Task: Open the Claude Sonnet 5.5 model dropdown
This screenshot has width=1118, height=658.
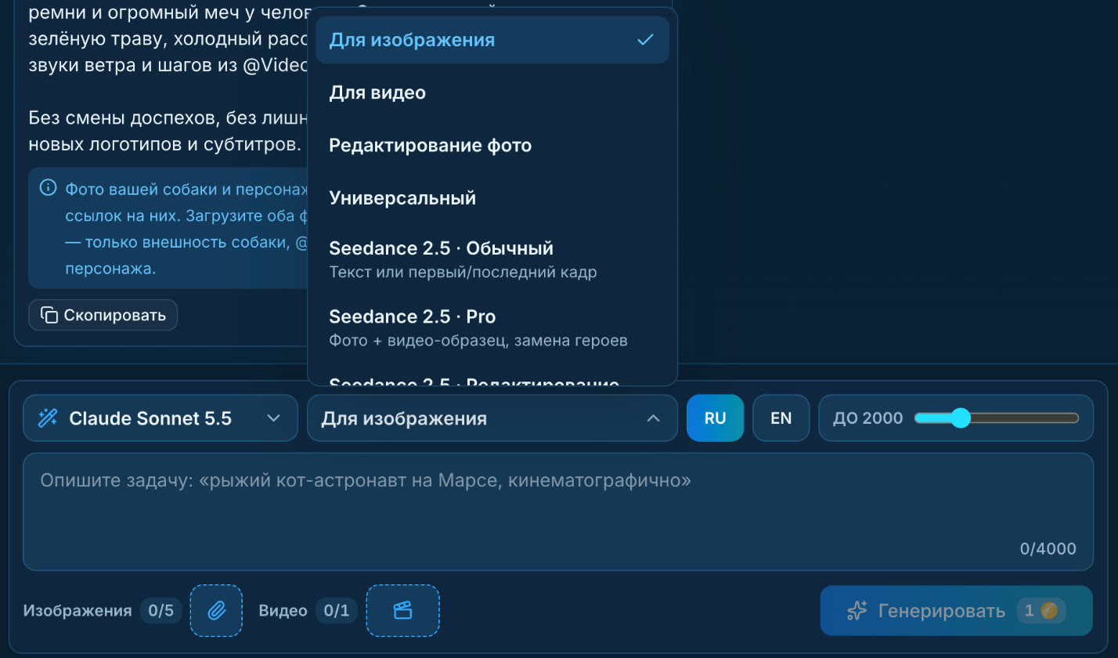Action: (x=160, y=418)
